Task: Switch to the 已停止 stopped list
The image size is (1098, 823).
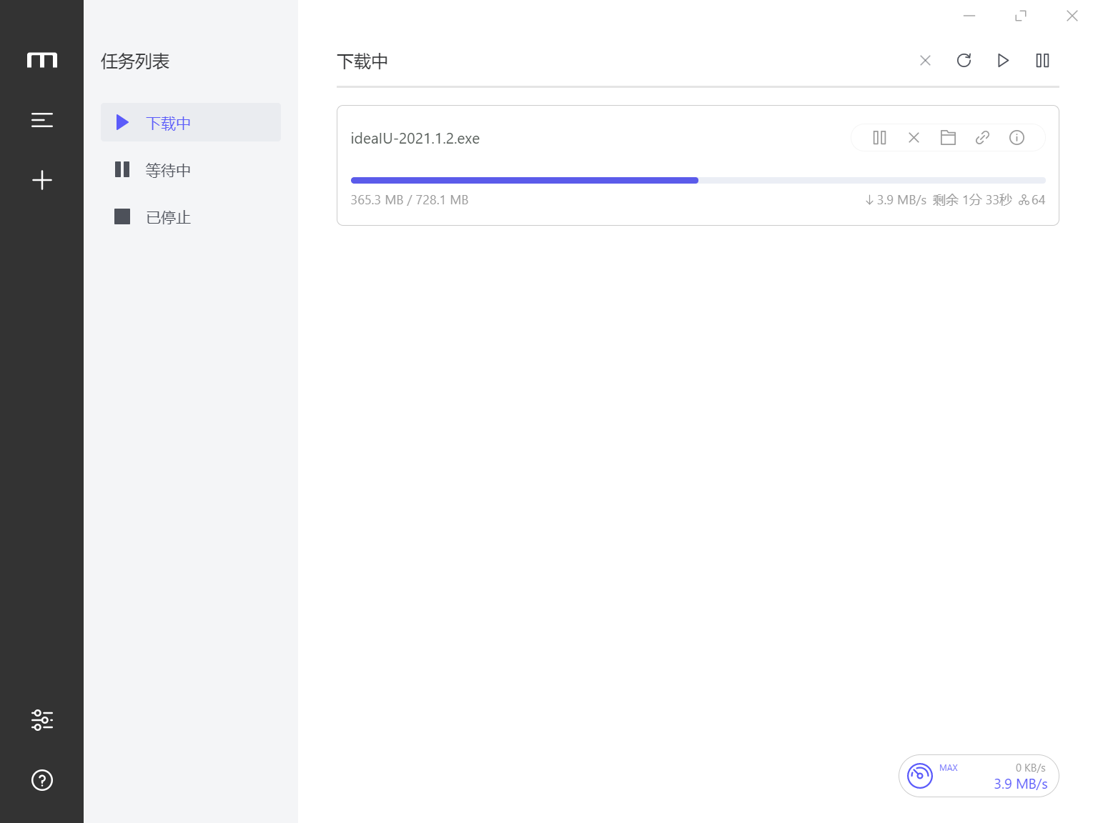Action: point(168,216)
